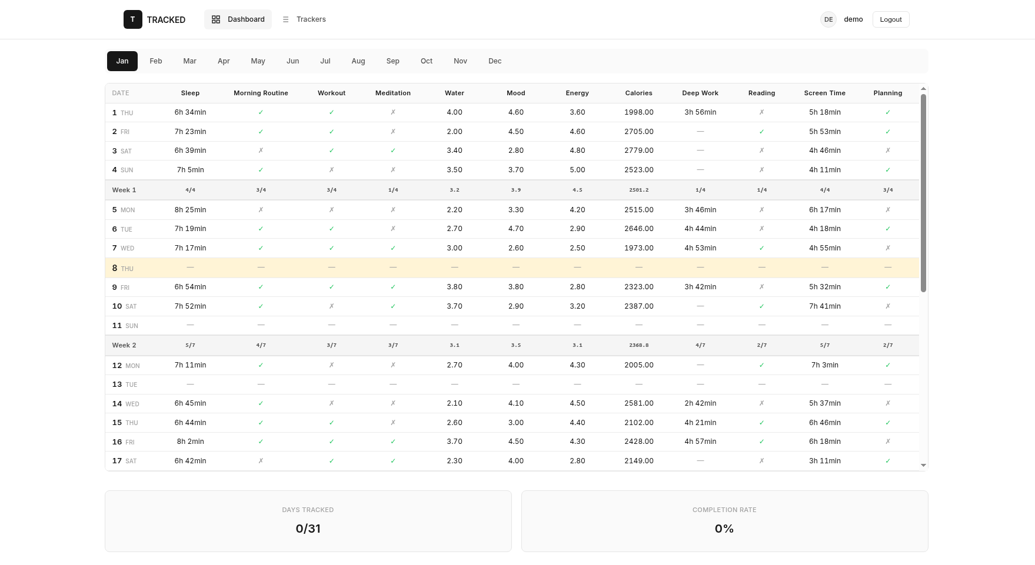The image size is (1035, 565).
Task: Select the Dec month tab
Action: (x=495, y=61)
